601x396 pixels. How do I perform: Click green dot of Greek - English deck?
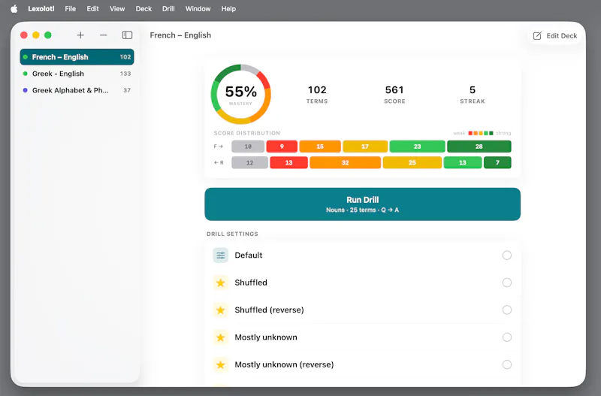tap(26, 74)
